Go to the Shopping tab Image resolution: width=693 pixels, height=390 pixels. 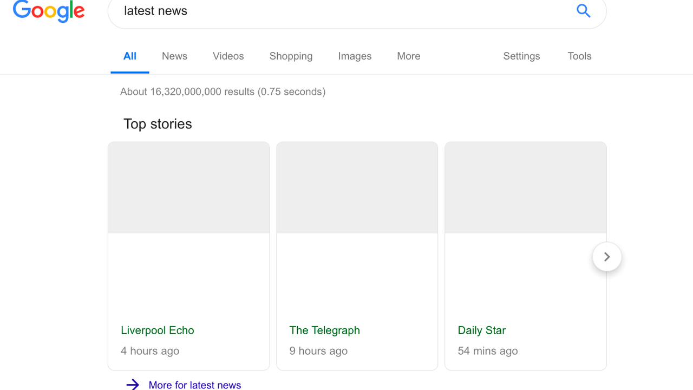click(291, 56)
